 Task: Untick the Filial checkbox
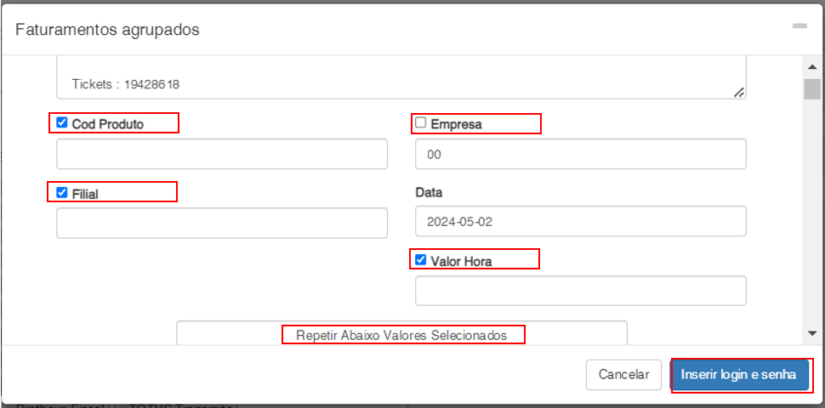[62, 193]
